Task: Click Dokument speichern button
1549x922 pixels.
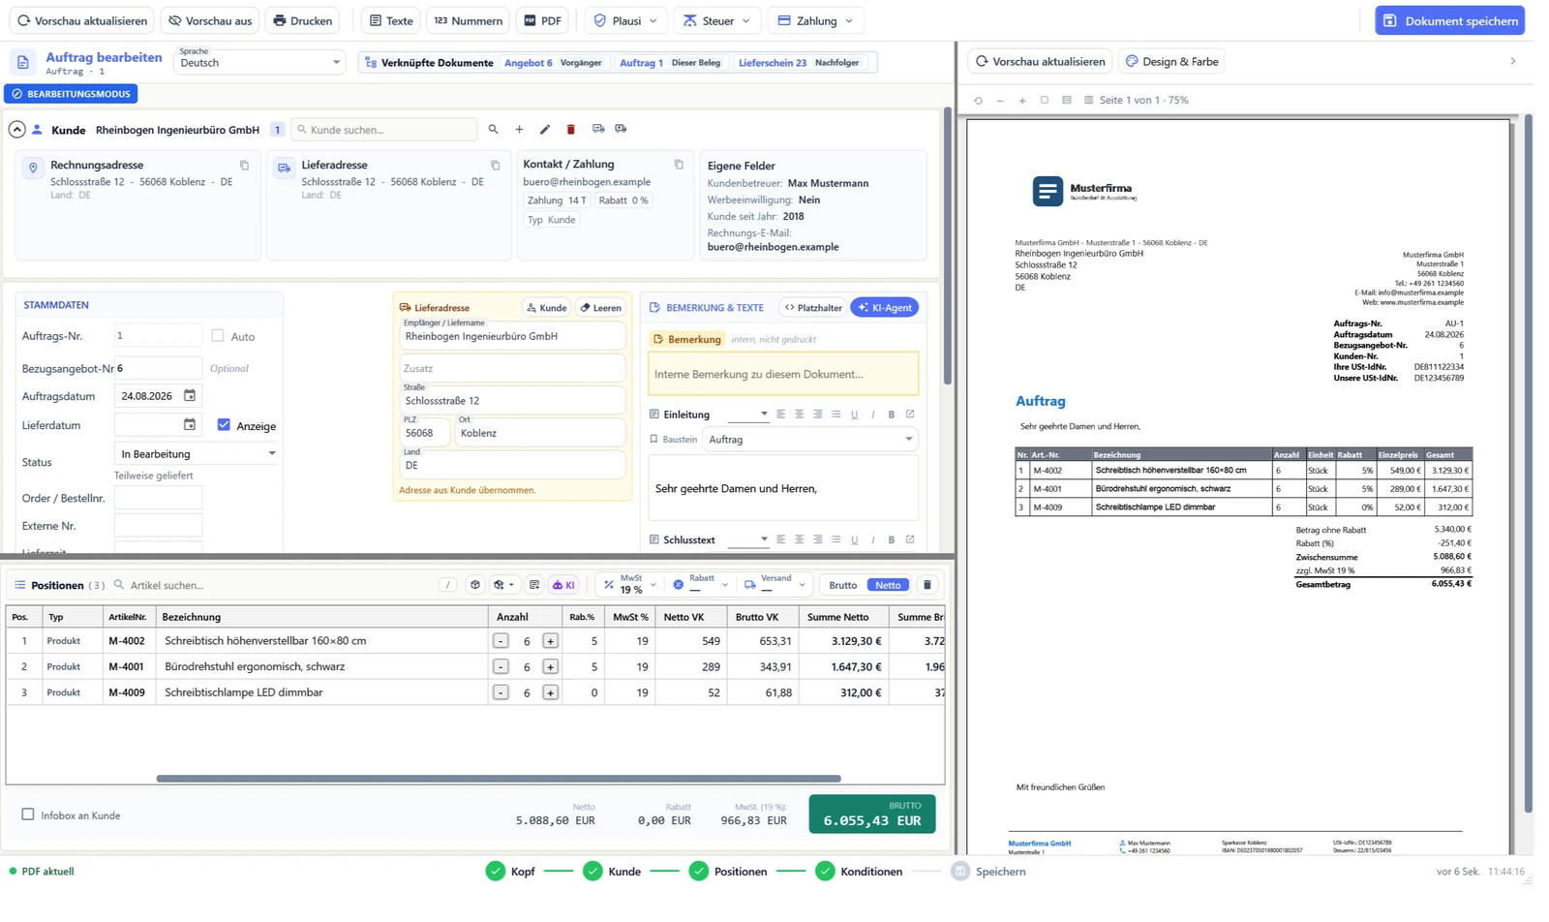Action: coord(1449,20)
